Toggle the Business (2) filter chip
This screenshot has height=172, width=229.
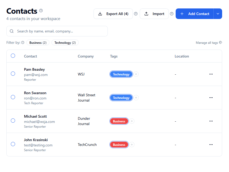click(x=38, y=42)
